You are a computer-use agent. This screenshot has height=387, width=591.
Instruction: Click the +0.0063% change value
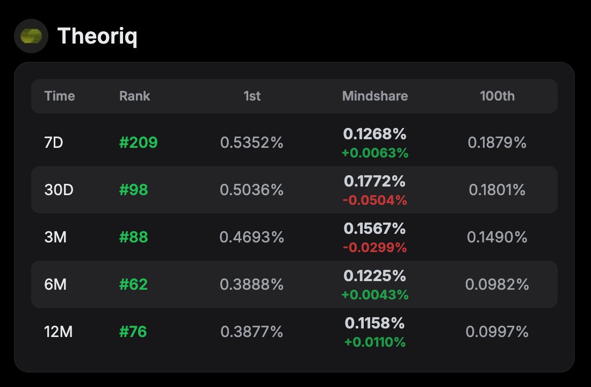click(x=374, y=153)
